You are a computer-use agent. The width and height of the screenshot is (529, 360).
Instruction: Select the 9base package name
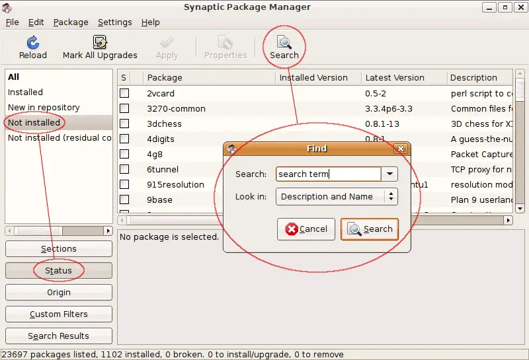click(x=159, y=199)
